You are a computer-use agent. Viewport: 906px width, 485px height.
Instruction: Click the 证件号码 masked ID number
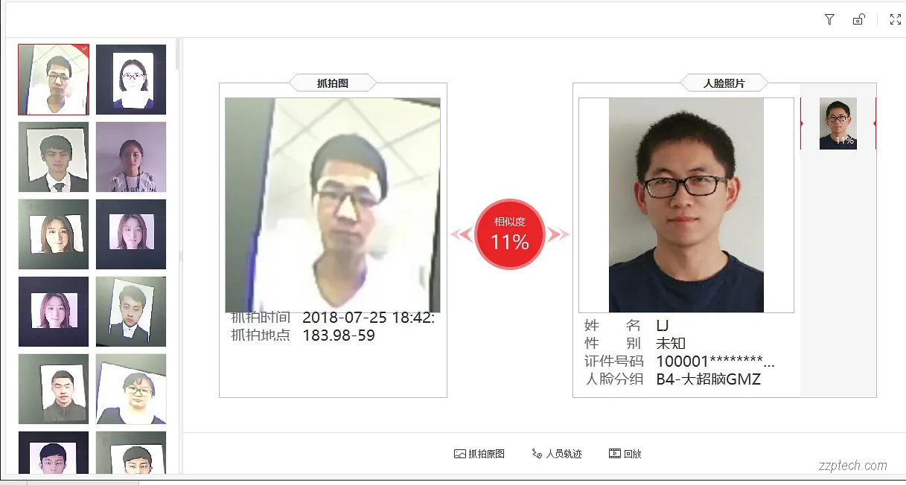[715, 362]
